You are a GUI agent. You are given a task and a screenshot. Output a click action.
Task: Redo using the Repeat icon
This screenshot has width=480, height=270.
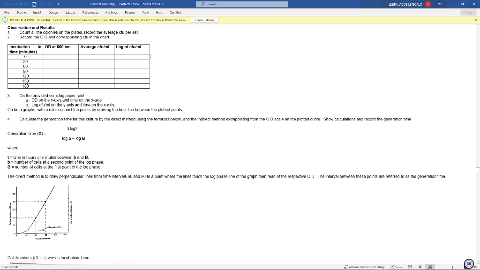click(51, 4)
